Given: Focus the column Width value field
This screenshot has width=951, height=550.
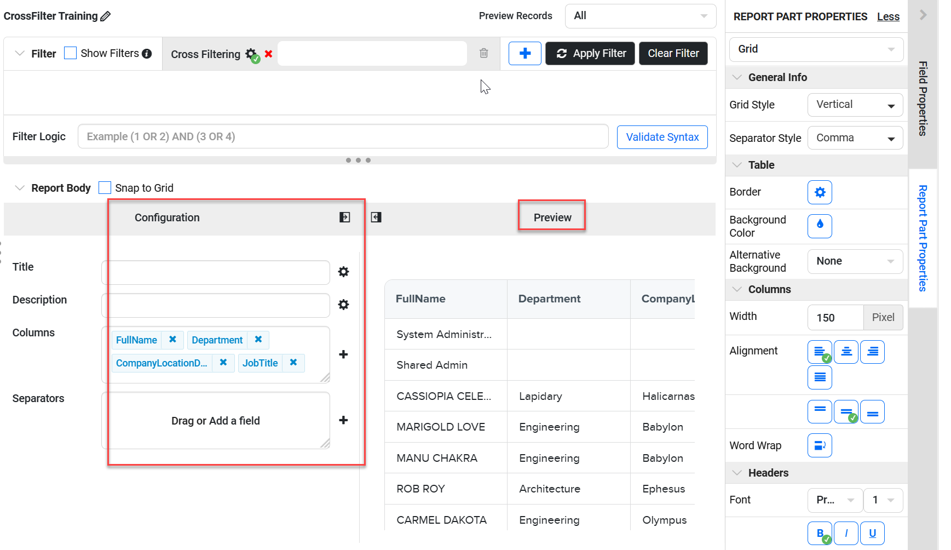Looking at the screenshot, I should 835,317.
